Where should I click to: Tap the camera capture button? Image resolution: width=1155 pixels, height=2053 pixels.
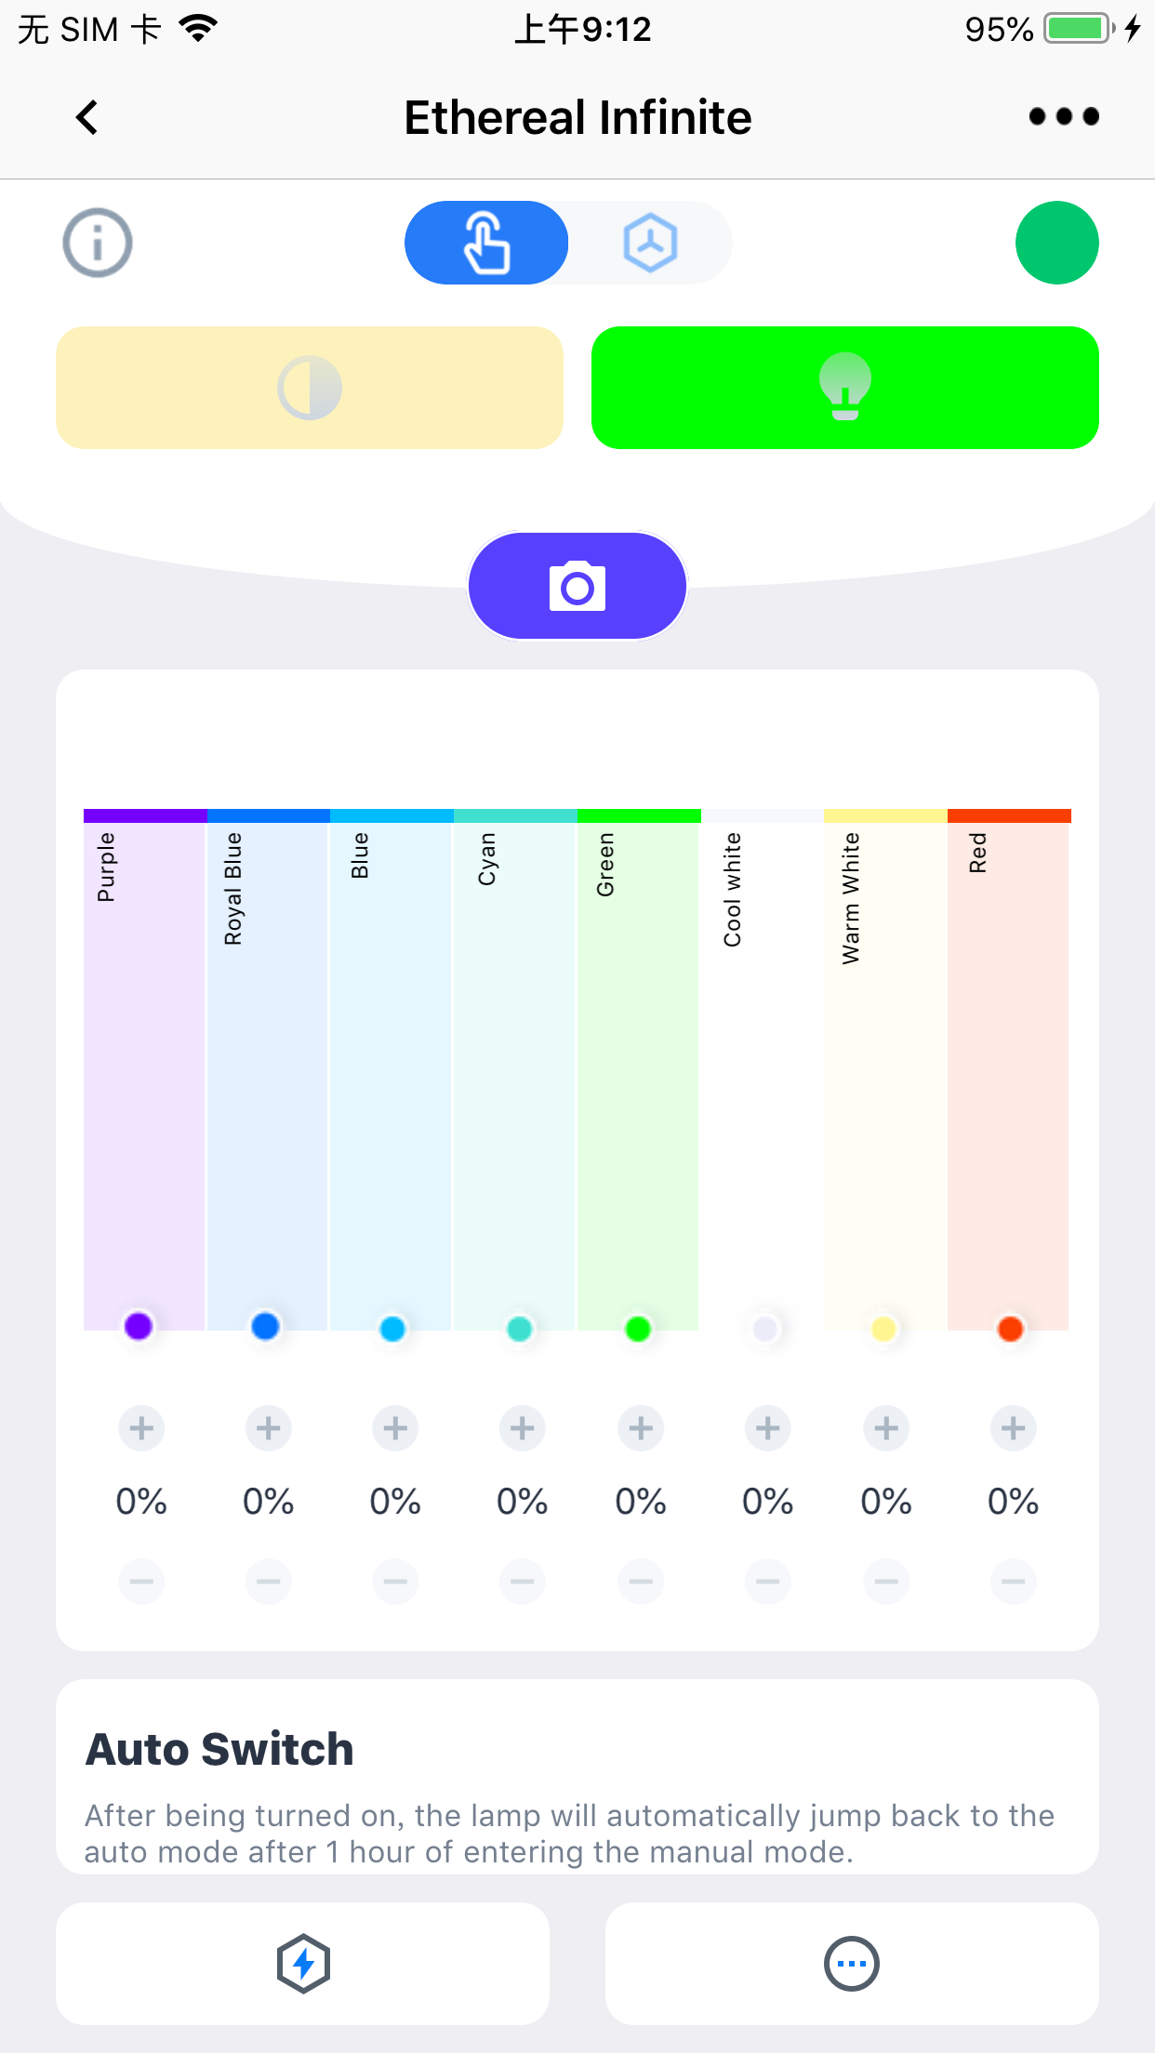[577, 585]
